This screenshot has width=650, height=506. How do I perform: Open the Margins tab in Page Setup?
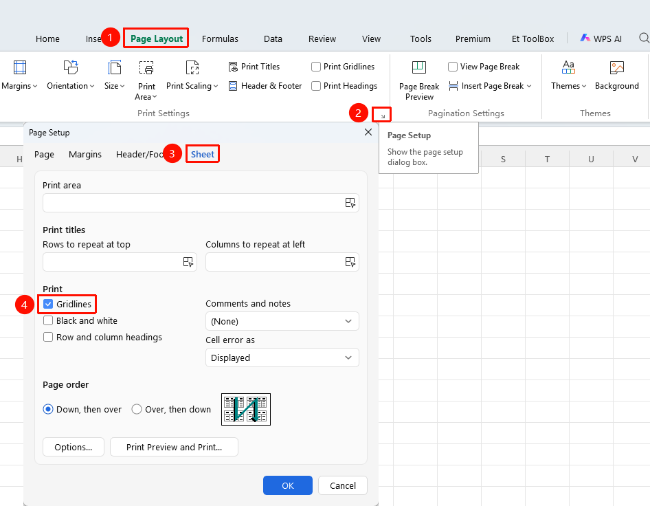(85, 154)
